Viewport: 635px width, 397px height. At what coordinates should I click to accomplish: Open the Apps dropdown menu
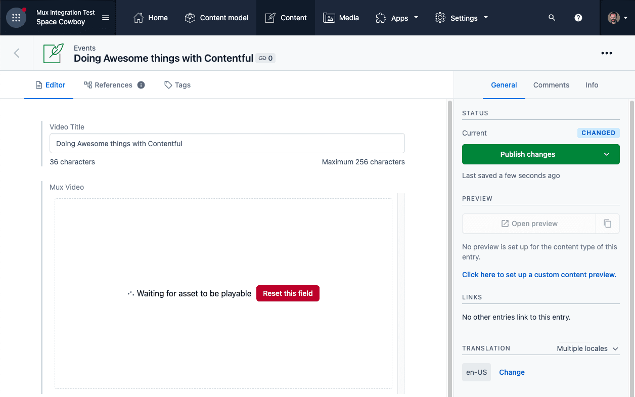[x=397, y=18]
